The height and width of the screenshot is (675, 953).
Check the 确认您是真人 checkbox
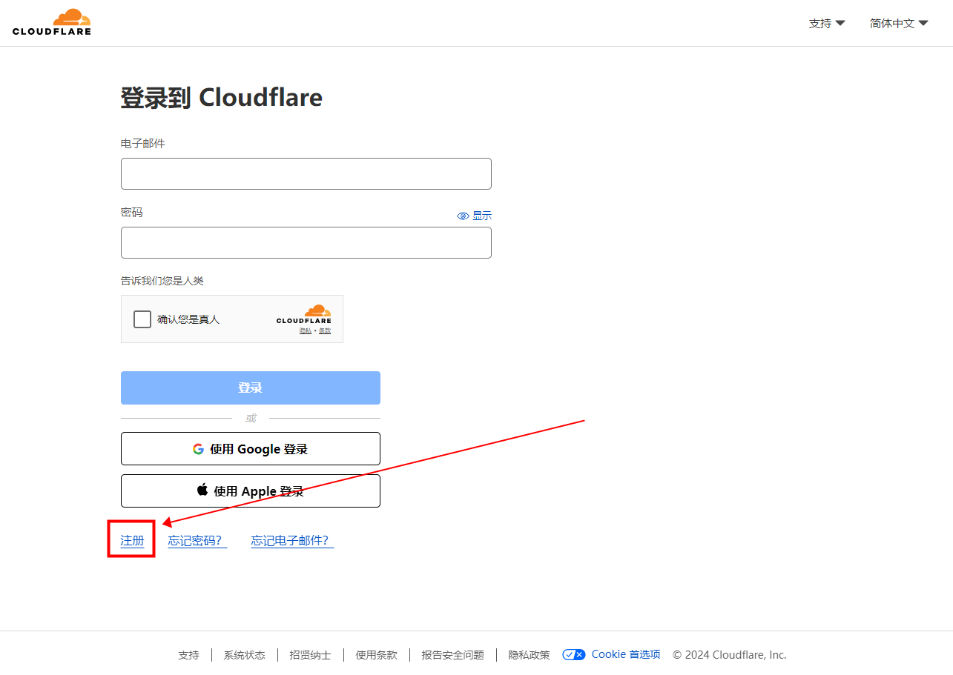(x=142, y=319)
